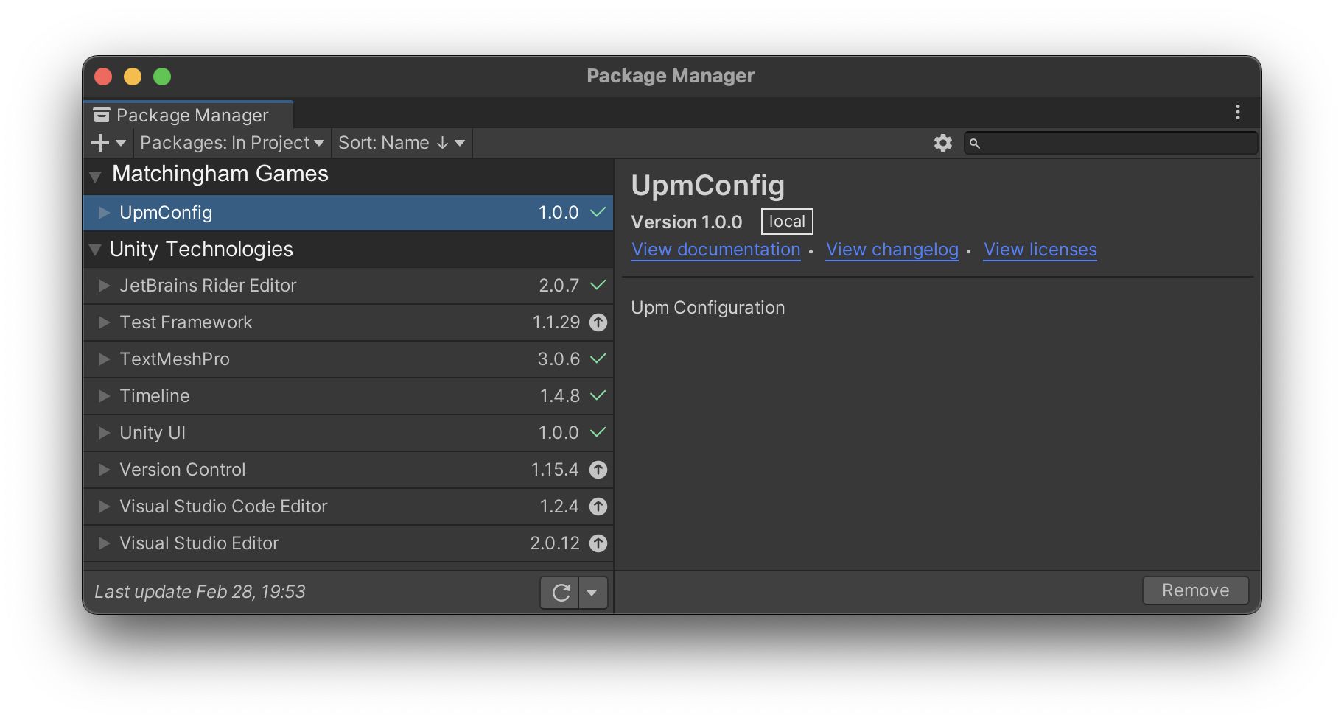Screen dimensions: 1344x723
Task: Click the Upm Configuration description text
Action: point(708,308)
